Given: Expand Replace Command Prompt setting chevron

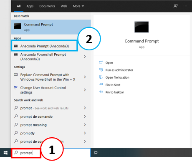Looking at the screenshot, I should (85, 77).
